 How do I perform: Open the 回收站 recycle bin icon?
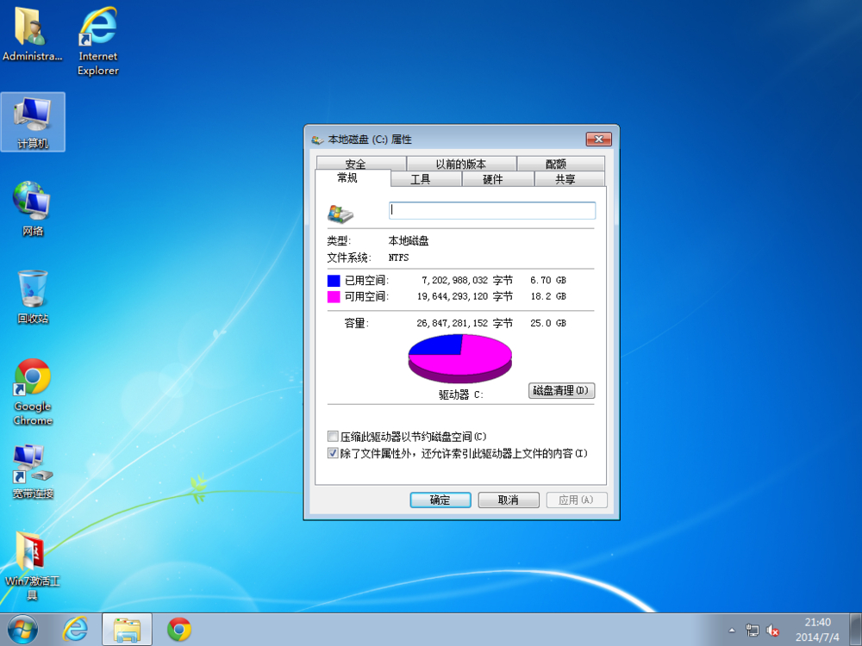(33, 296)
